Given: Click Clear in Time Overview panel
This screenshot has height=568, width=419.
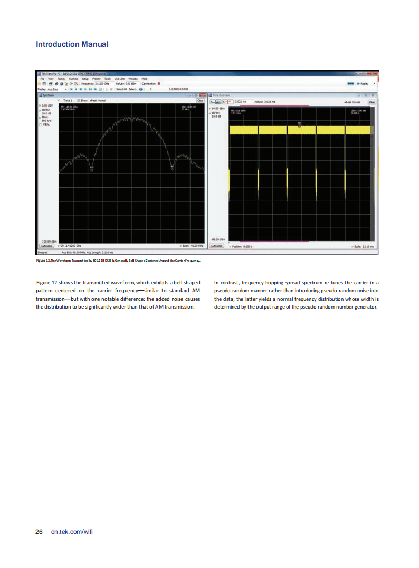Looking at the screenshot, I should coord(372,102).
